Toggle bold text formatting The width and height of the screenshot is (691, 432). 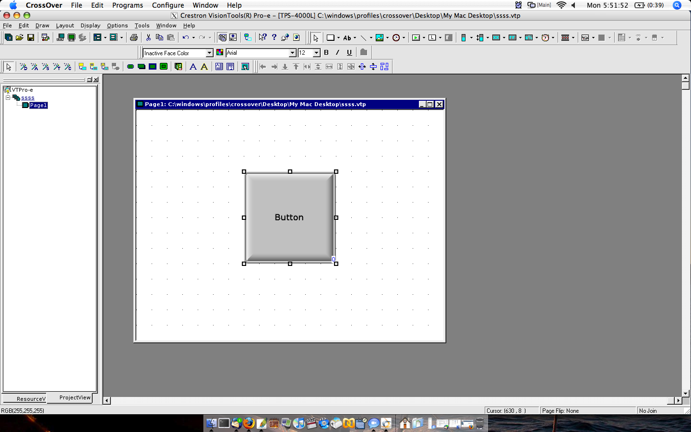click(x=326, y=53)
